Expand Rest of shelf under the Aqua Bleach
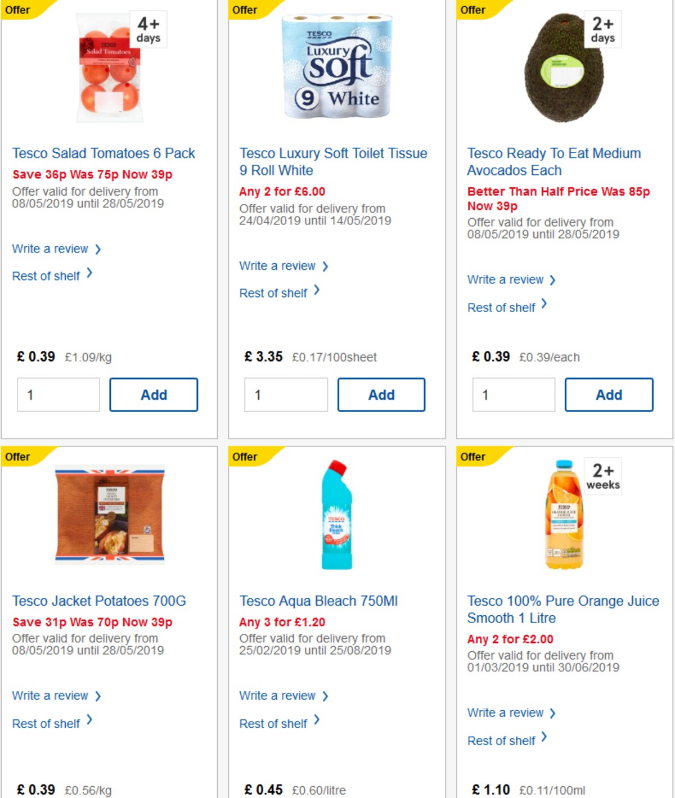The height and width of the screenshot is (798, 675). (273, 724)
